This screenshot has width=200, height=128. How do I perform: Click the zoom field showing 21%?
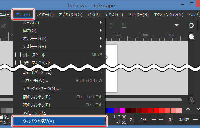pyautogui.click(x=142, y=120)
